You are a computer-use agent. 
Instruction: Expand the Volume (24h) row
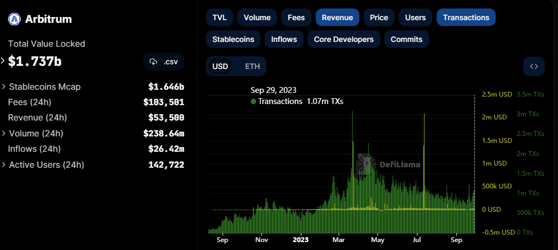tap(4, 133)
